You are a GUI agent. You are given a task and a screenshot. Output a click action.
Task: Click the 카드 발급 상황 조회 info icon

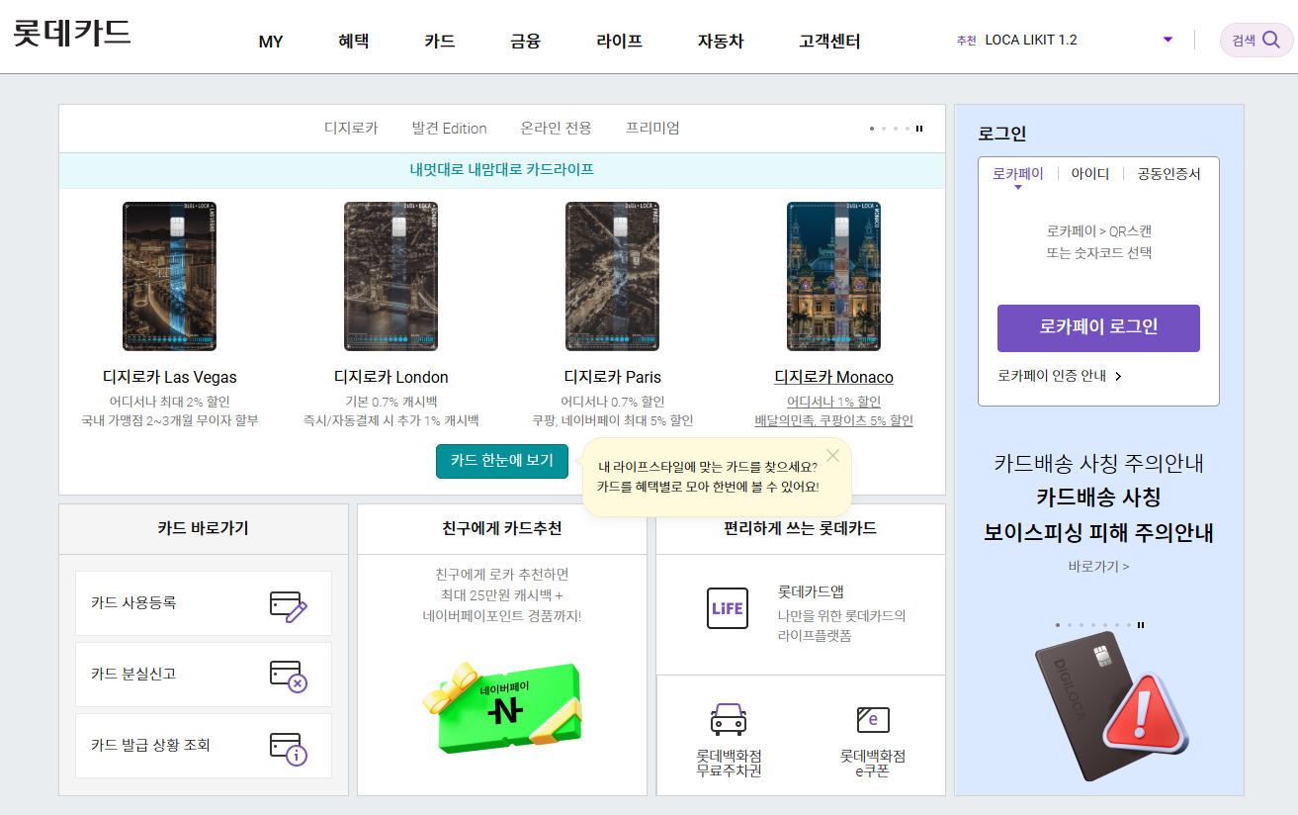click(289, 749)
